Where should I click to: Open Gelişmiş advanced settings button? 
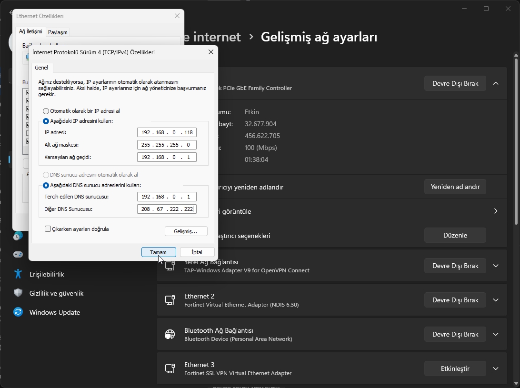pyautogui.click(x=186, y=231)
